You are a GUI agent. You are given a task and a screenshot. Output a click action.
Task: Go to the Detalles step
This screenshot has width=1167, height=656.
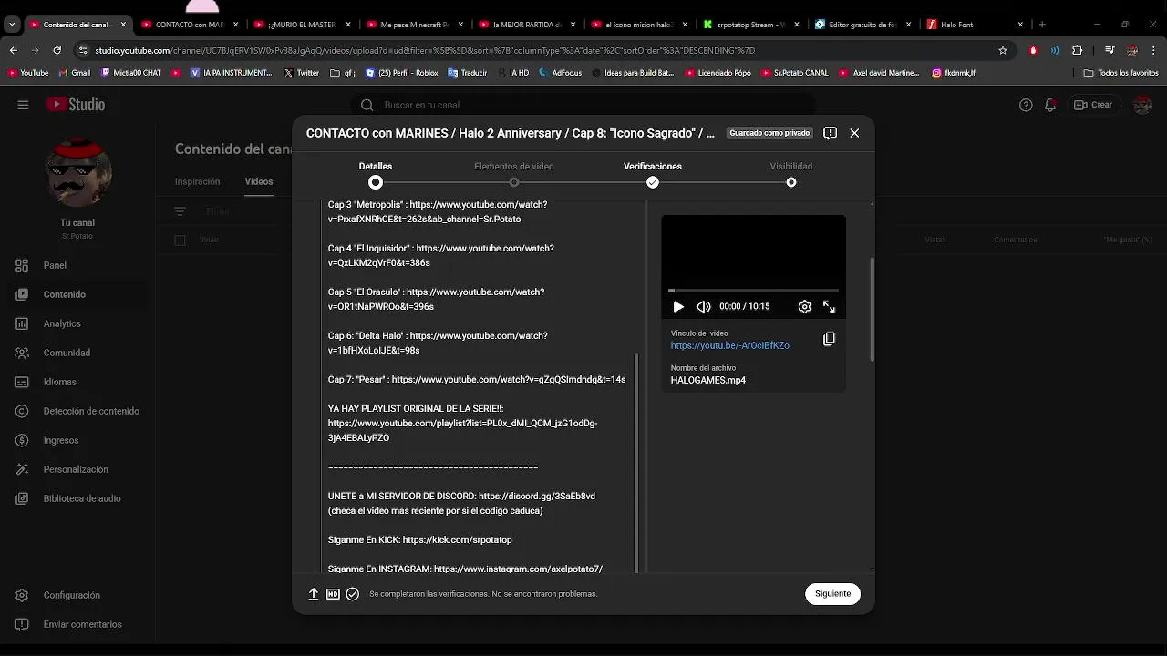pyautogui.click(x=376, y=174)
